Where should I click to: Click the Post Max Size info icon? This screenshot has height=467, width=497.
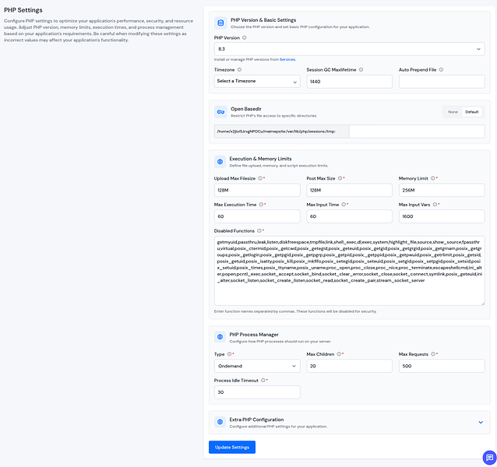[x=340, y=178]
